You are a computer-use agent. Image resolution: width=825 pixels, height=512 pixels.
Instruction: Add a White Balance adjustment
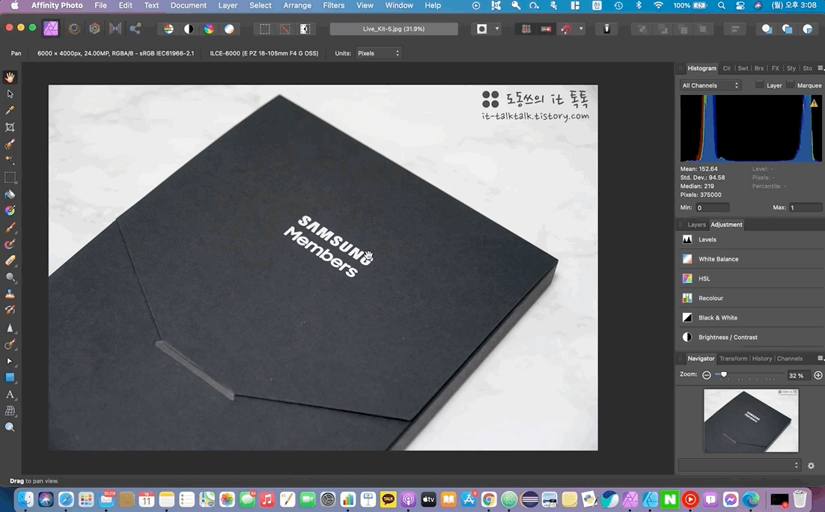tap(751, 259)
